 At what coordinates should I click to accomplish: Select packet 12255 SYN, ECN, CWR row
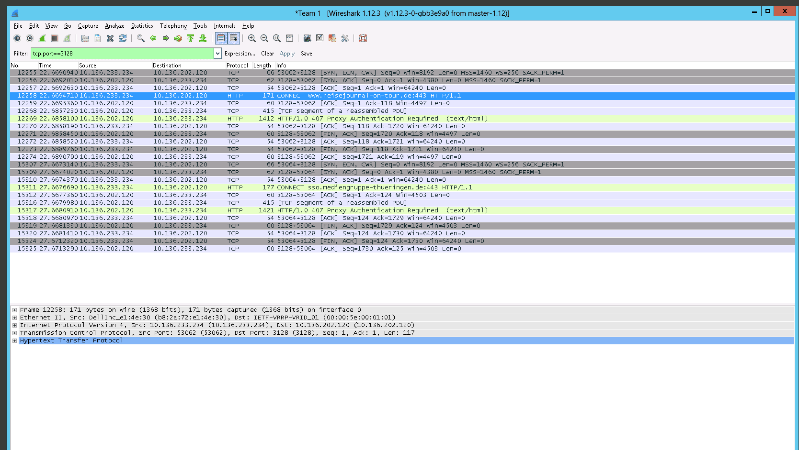402,73
